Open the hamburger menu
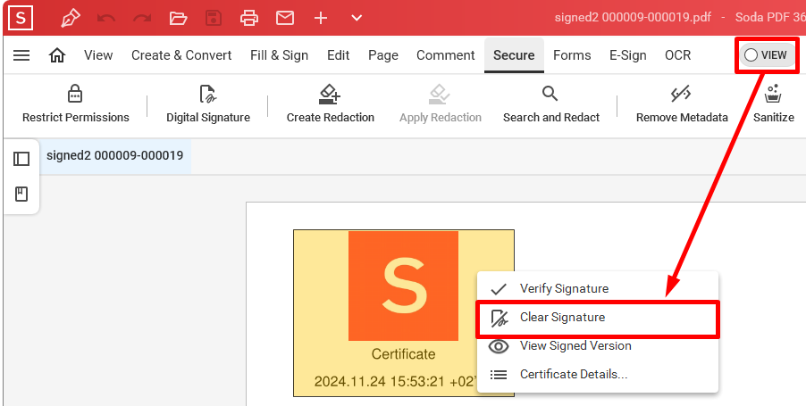The image size is (806, 406). click(21, 55)
